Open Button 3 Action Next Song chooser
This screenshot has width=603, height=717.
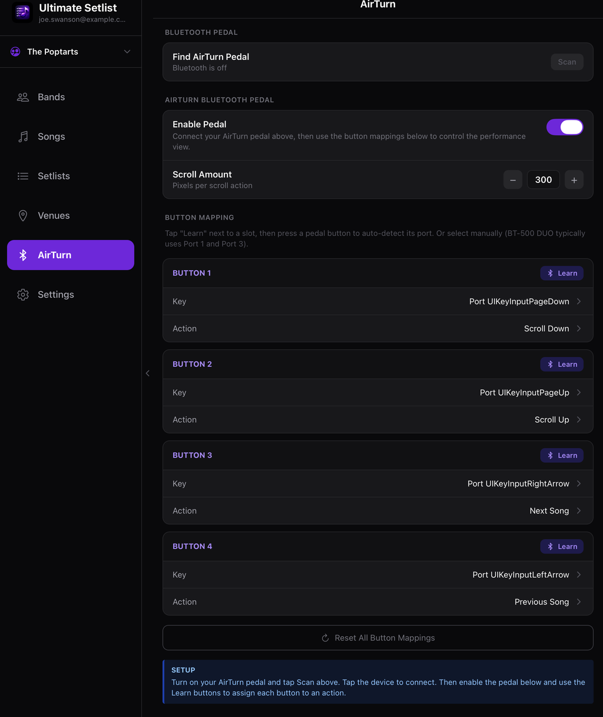378,511
